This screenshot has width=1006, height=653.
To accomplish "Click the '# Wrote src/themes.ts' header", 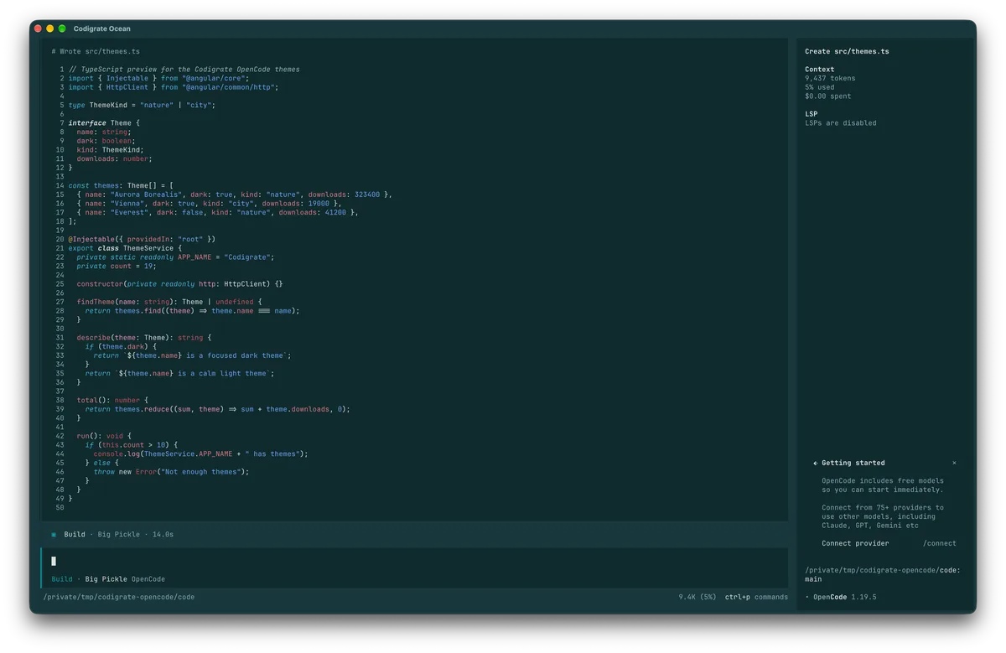I will tap(96, 51).
